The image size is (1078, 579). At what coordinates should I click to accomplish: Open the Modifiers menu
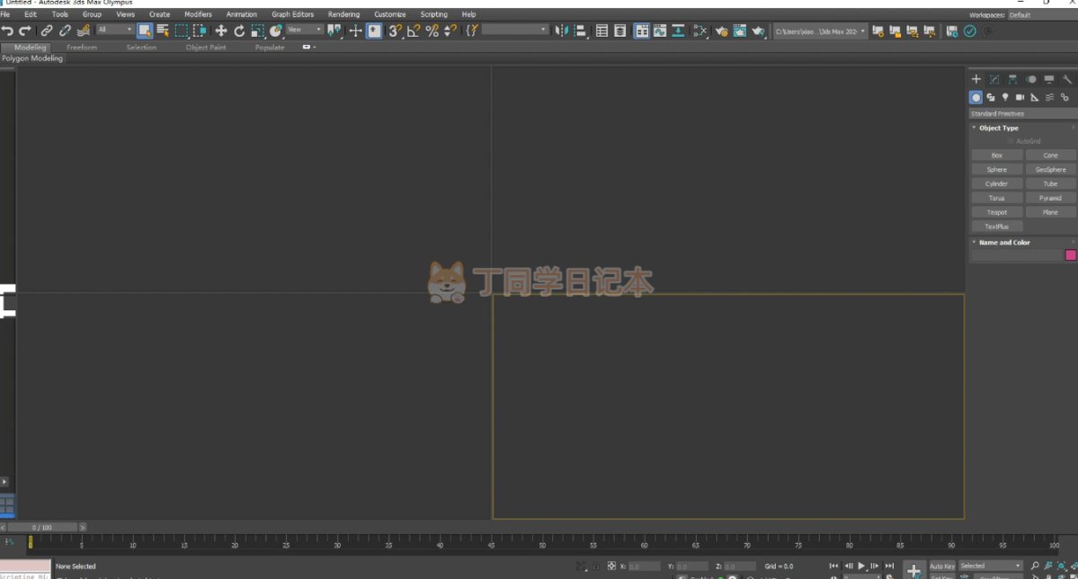point(198,14)
